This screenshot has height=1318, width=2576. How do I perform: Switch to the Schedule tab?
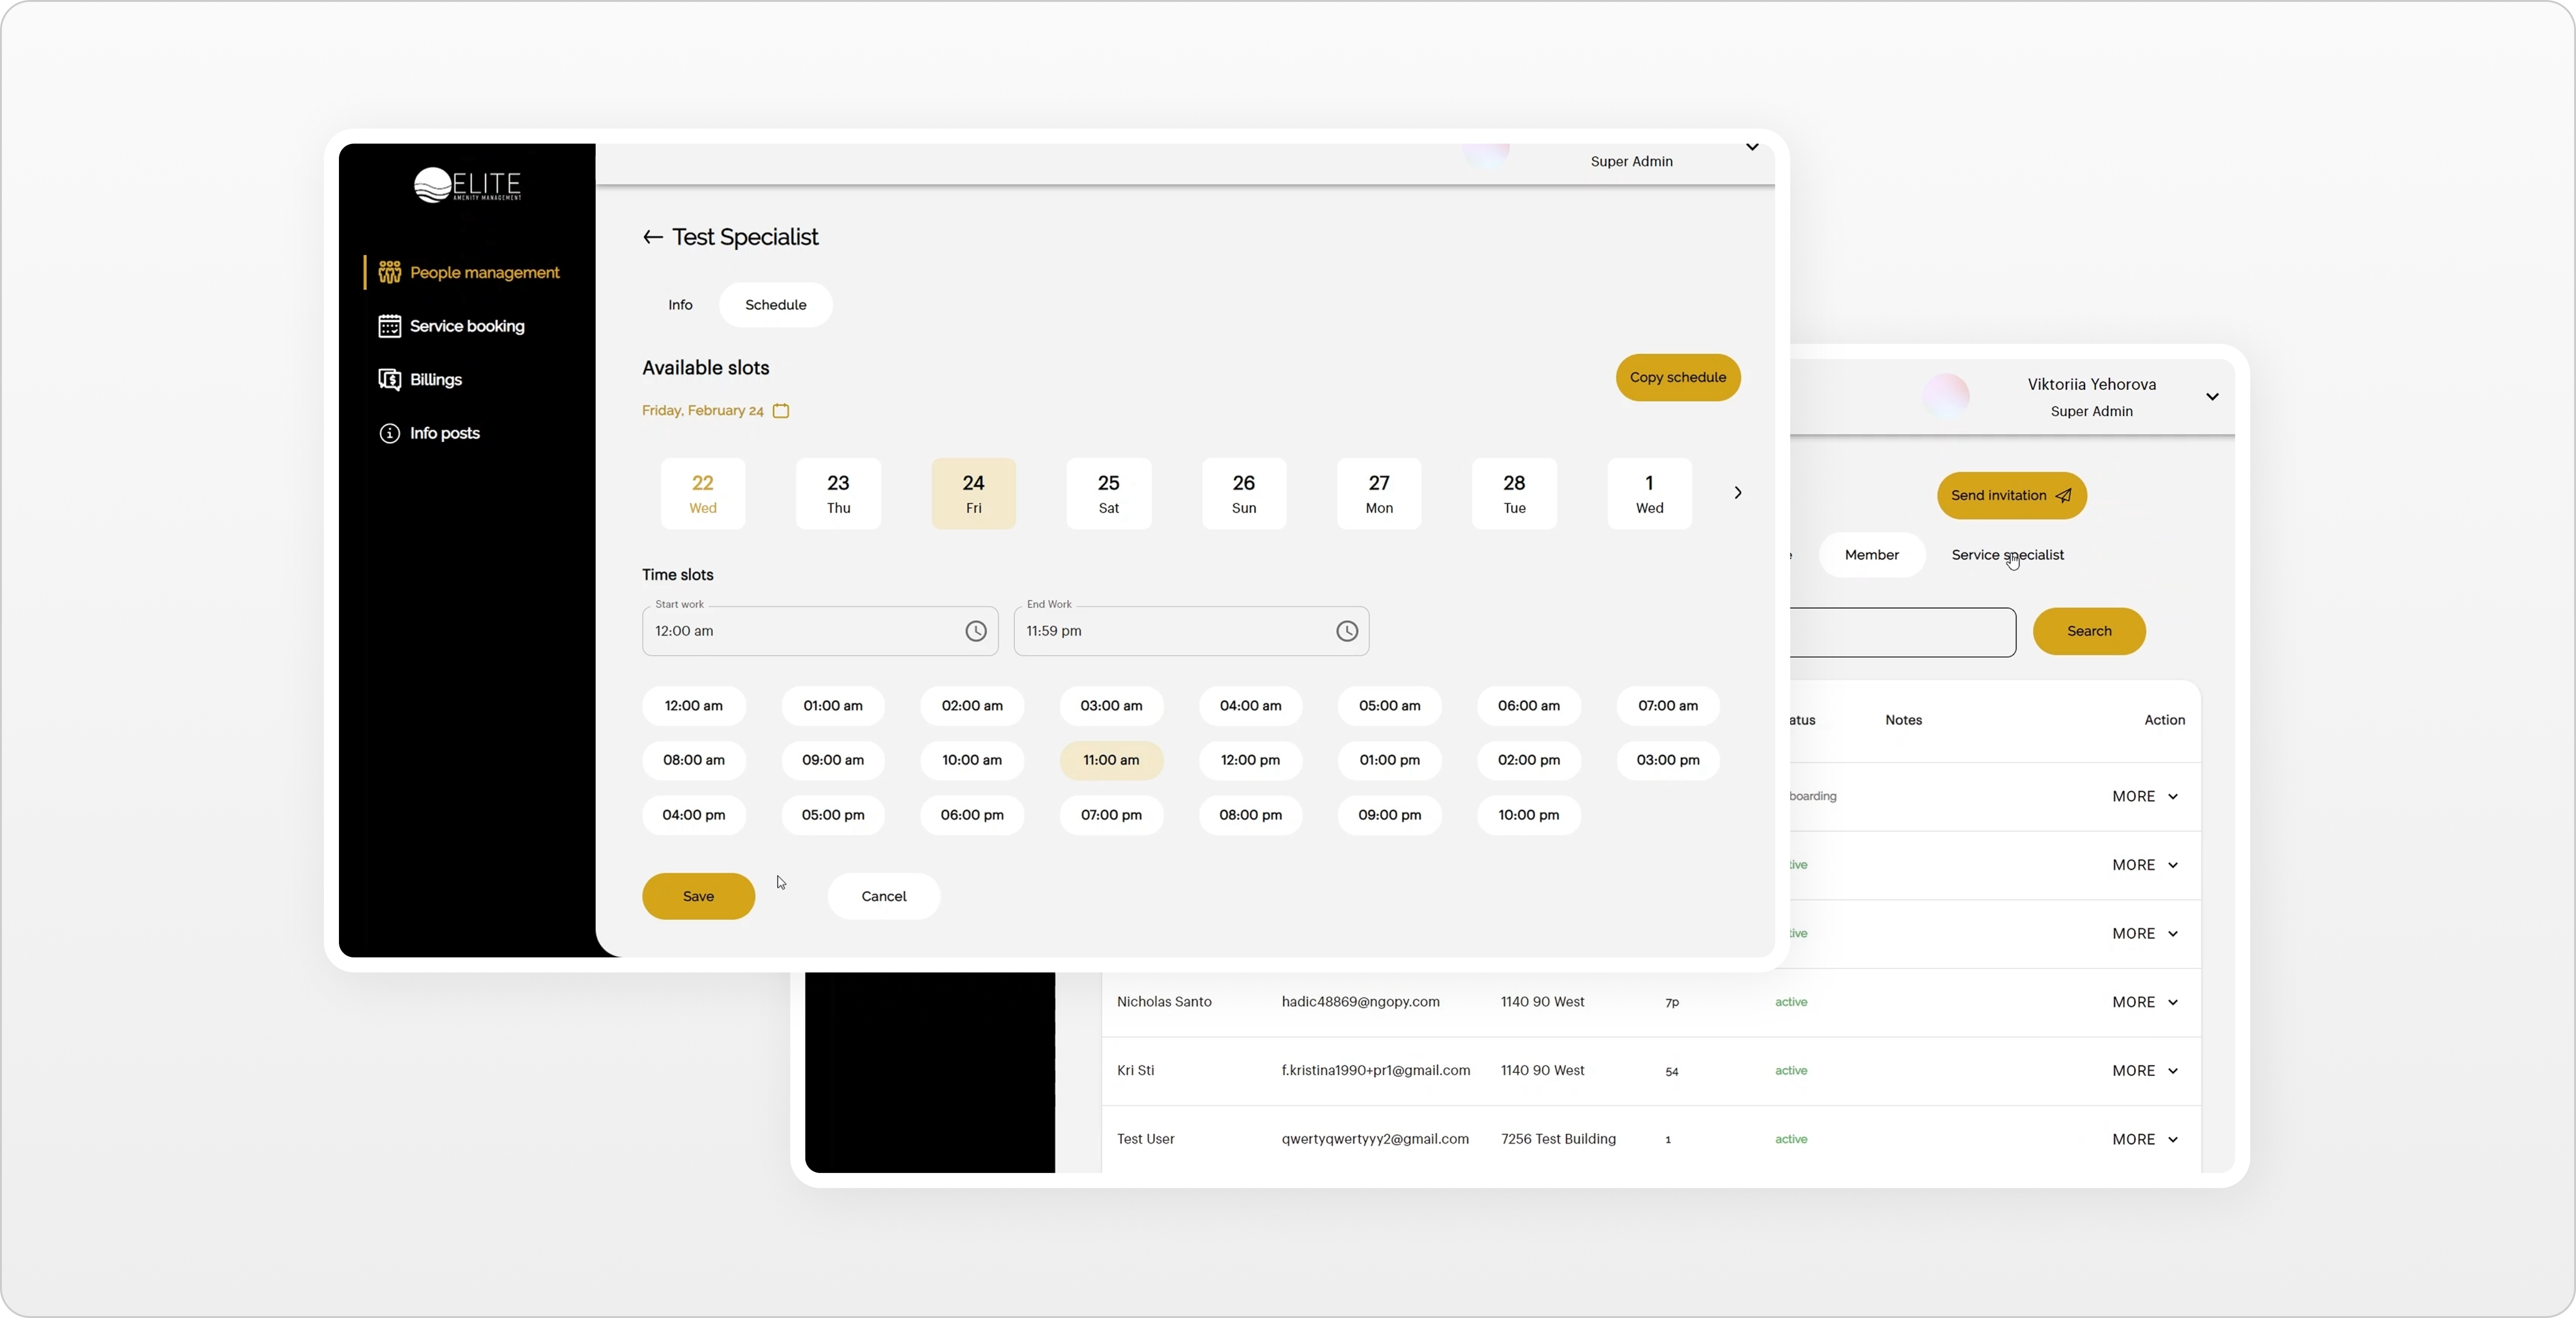[x=775, y=305]
